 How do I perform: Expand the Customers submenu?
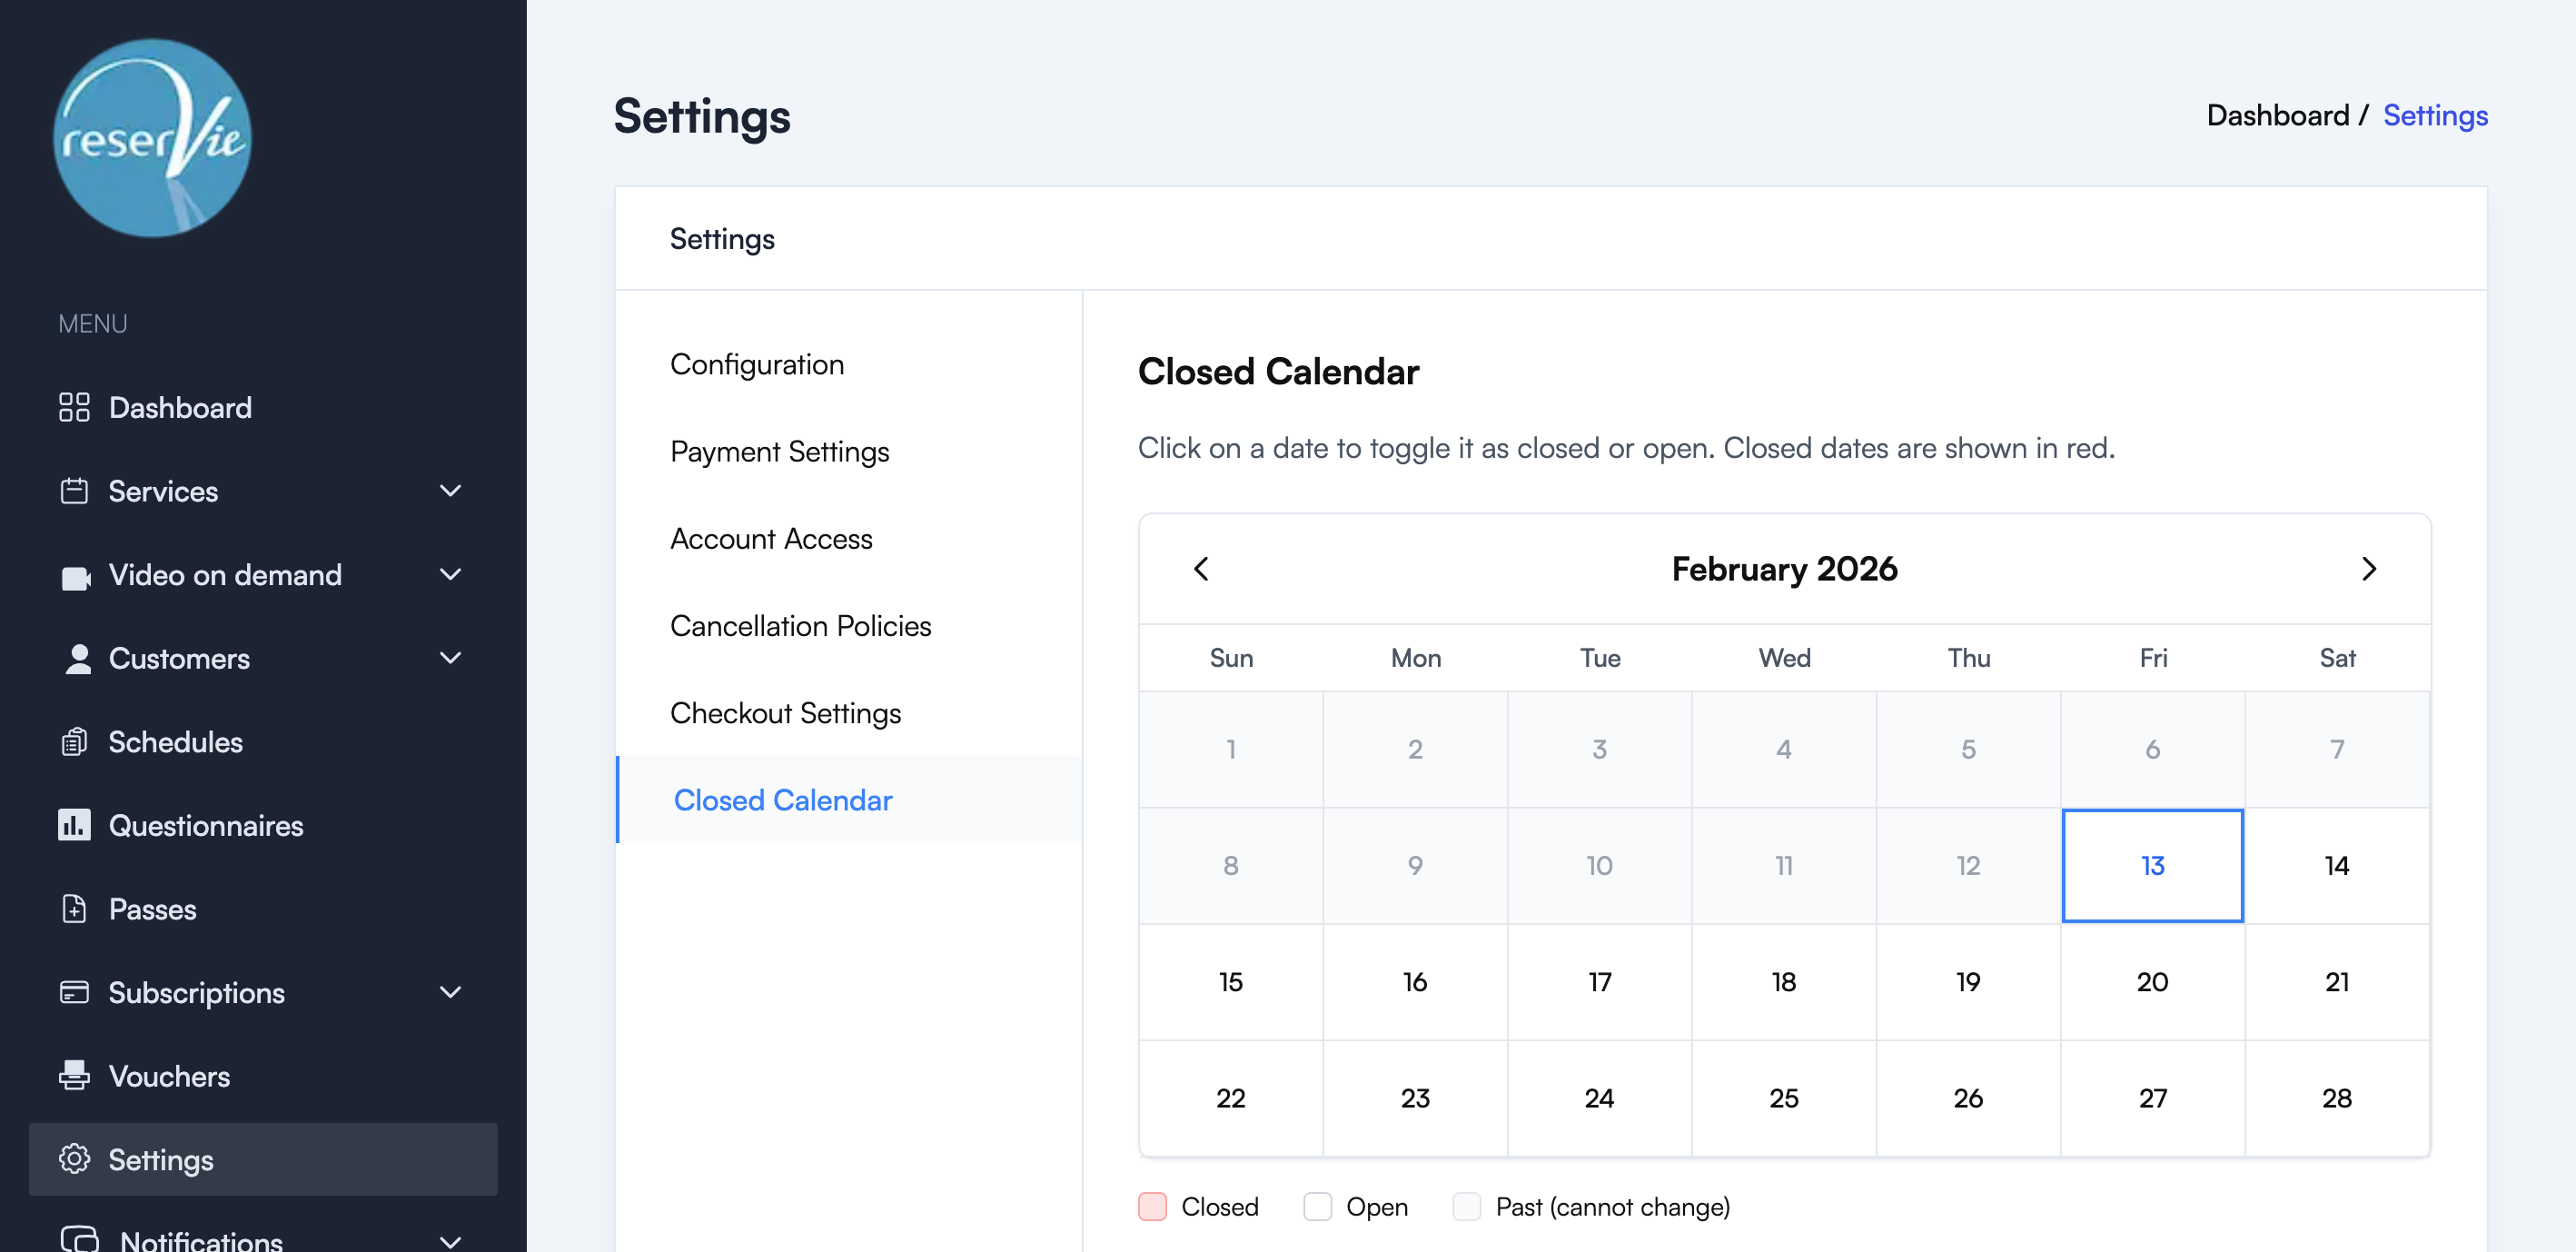tap(450, 658)
